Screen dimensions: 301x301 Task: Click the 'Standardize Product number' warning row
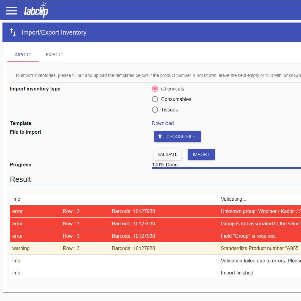[156, 249]
